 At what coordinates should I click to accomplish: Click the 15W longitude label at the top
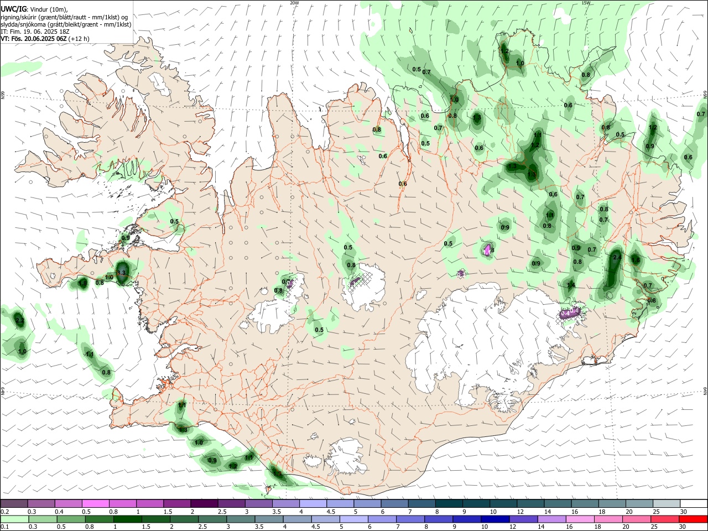coord(585,3)
